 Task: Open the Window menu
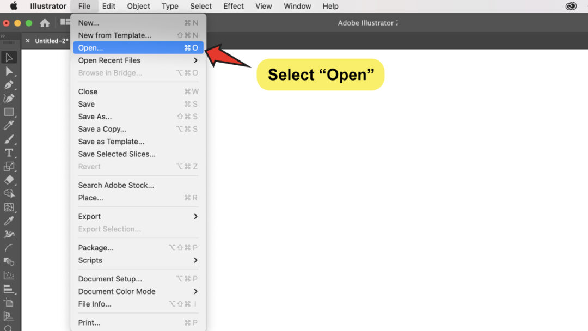click(297, 6)
